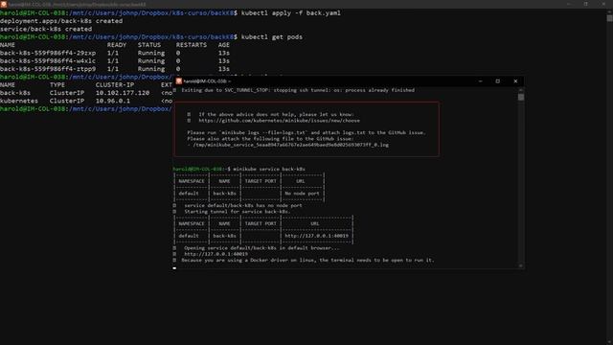
Task: Click the Ubuntu icon in the background terminal title bar
Action: tap(4, 4)
